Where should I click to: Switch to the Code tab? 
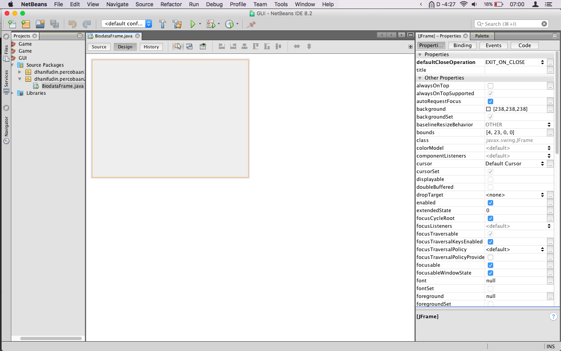pos(525,46)
